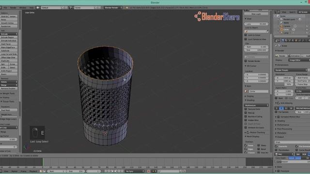Open the PNG file format dropdown
Screen dimensions: 310x174
(284, 154)
